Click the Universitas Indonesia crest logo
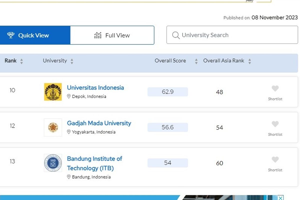 [x=53, y=92]
